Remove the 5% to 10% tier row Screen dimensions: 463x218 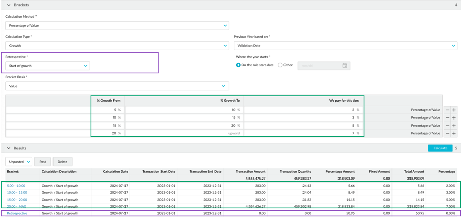point(447,110)
